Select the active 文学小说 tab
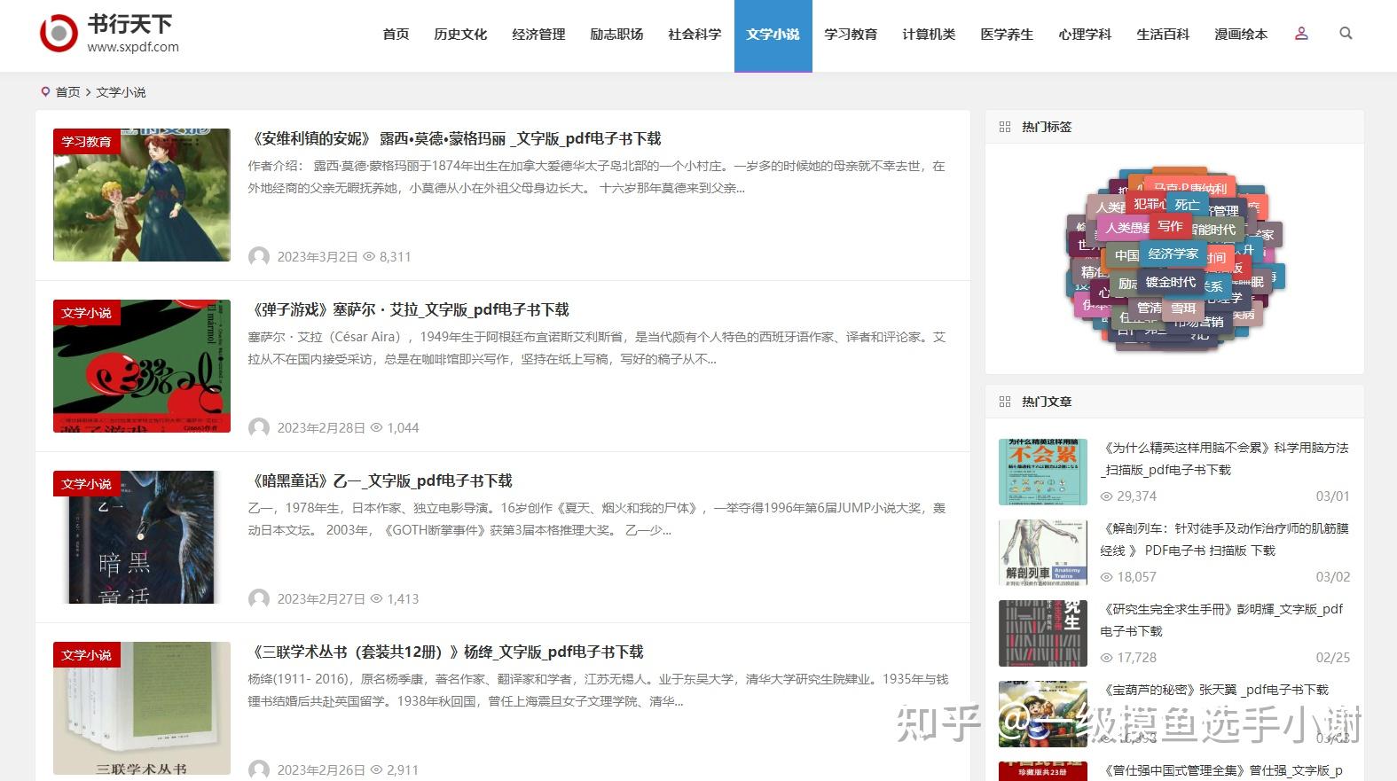 coord(773,35)
